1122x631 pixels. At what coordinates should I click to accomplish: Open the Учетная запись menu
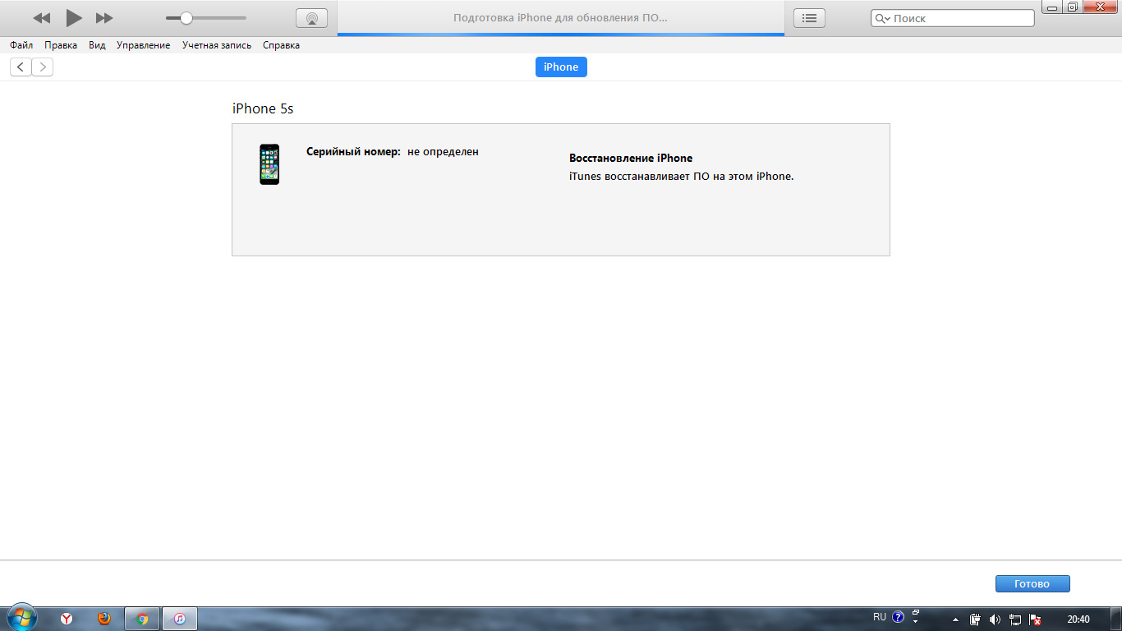point(217,45)
